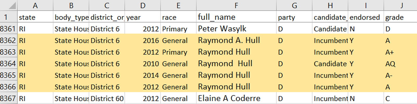Click the grade cell showing A-
Image resolution: width=417 pixels, height=104 pixels.
pyautogui.click(x=401, y=75)
